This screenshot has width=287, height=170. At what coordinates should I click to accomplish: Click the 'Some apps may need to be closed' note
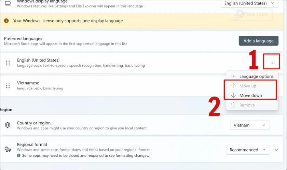pyautogui.click(x=85, y=156)
